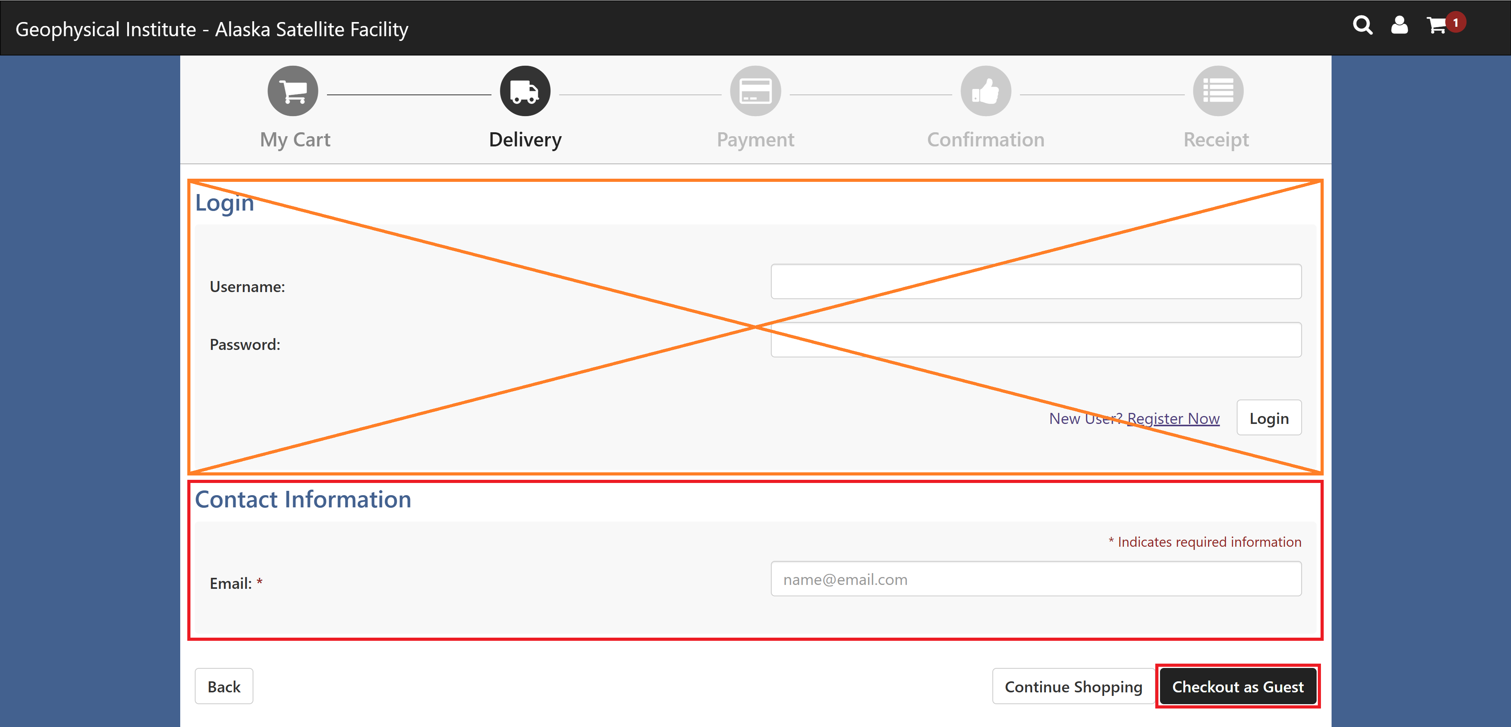Select the Payment step label
Viewport: 1511px width, 727px height.
pyautogui.click(x=755, y=140)
